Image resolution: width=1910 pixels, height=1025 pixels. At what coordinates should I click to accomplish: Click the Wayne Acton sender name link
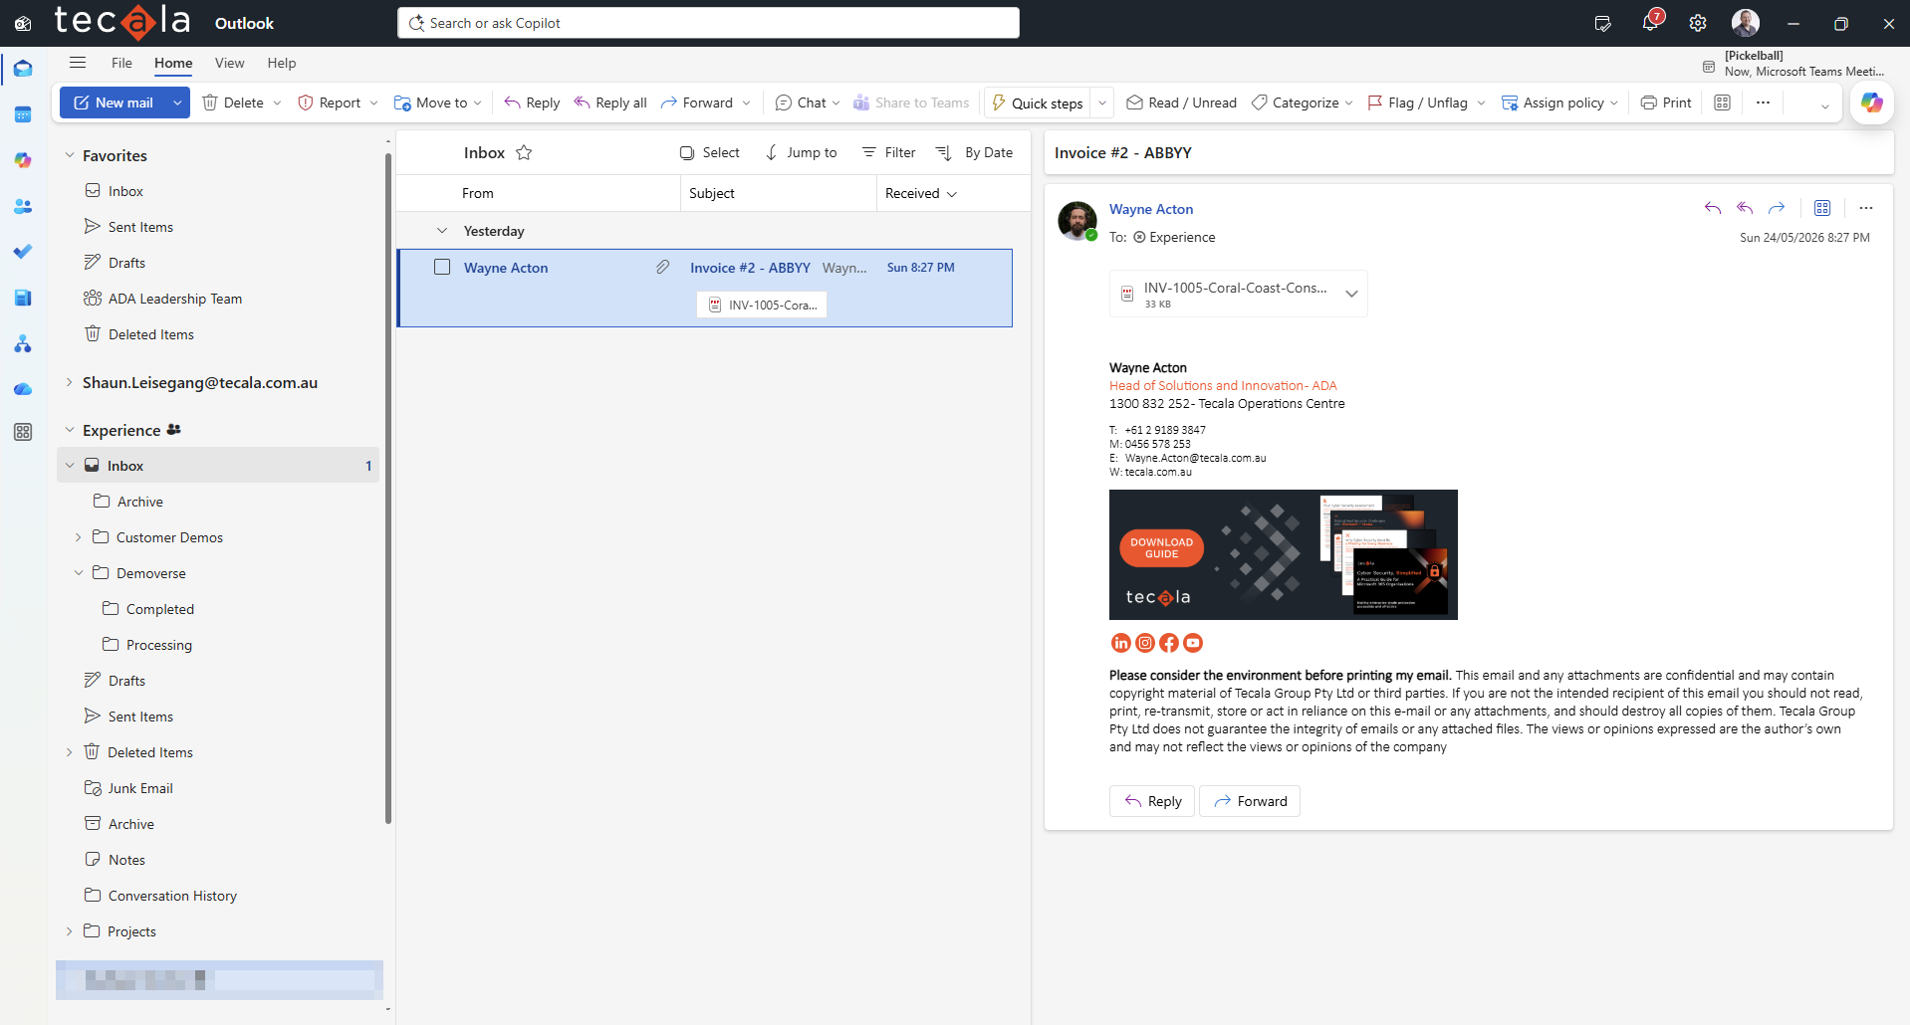pyautogui.click(x=1151, y=209)
